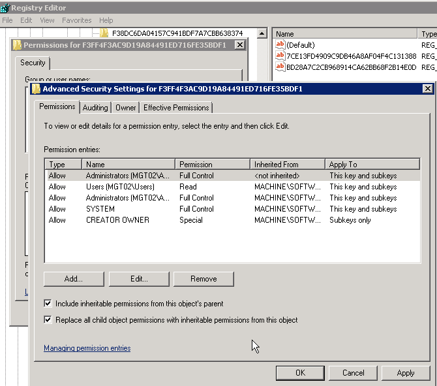Screen dimensions: 437x386
Task: Open the Favorites menu
Action: click(x=77, y=20)
